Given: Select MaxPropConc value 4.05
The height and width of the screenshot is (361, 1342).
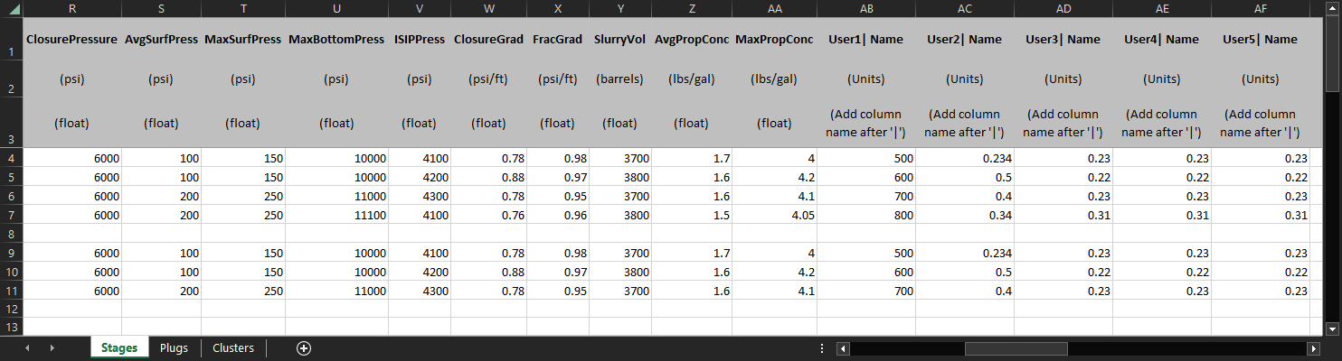Looking at the screenshot, I should tap(774, 215).
